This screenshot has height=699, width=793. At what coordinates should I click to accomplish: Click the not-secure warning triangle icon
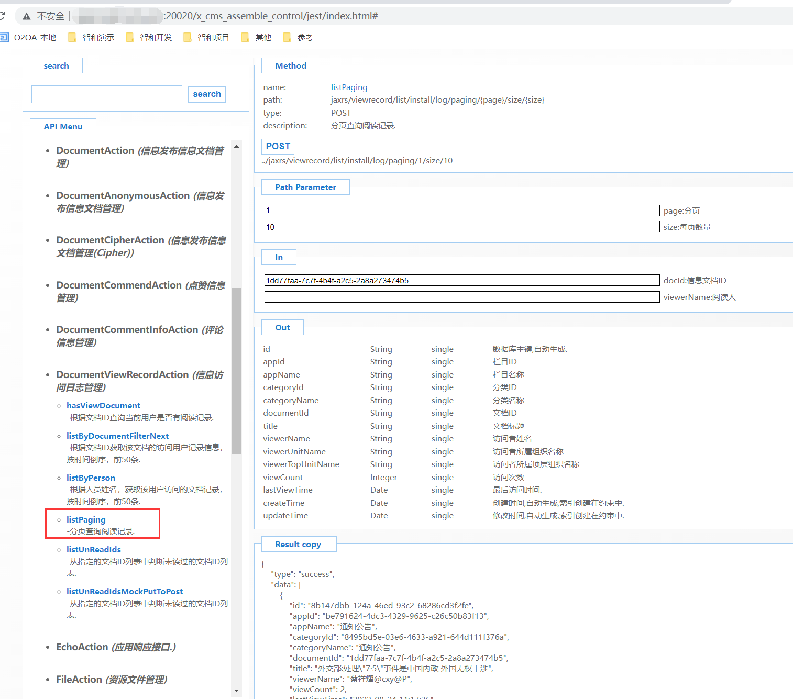pos(26,16)
